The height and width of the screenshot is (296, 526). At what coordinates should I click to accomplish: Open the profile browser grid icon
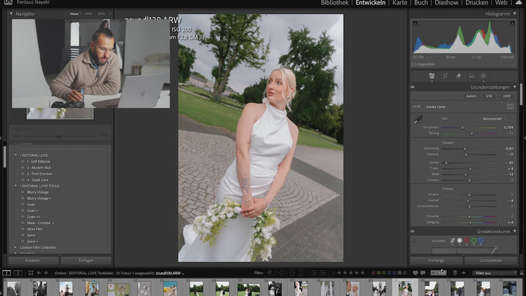(x=510, y=106)
